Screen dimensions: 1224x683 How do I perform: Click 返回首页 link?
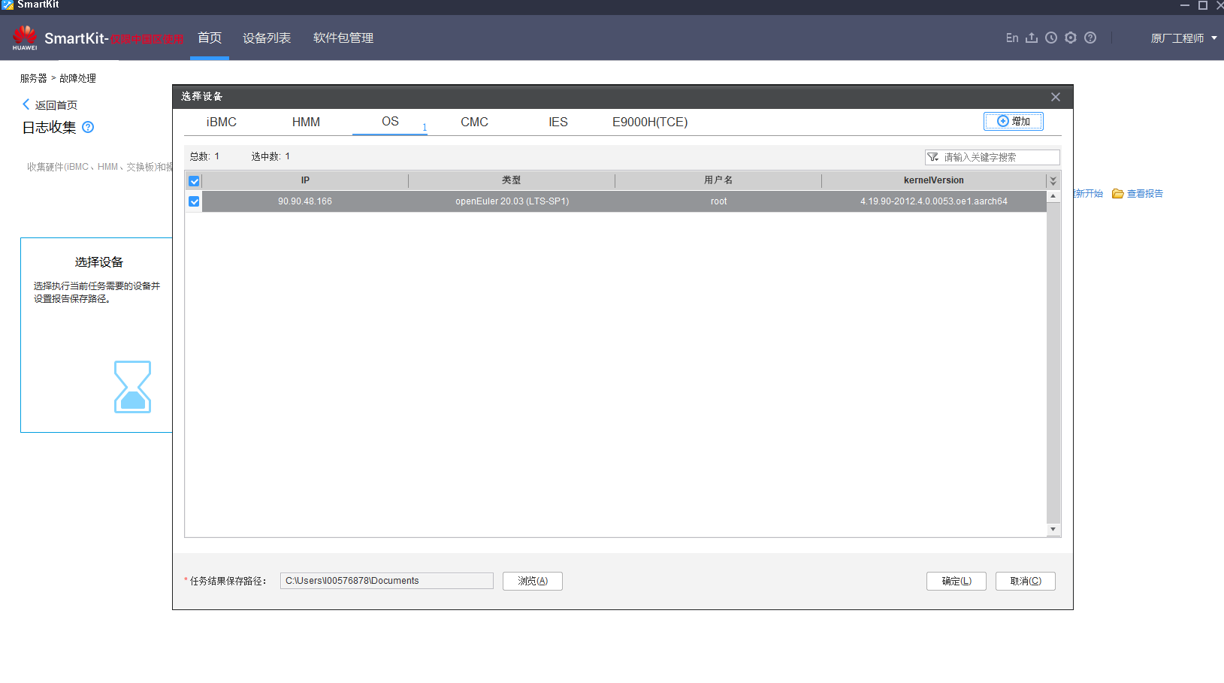click(x=56, y=105)
